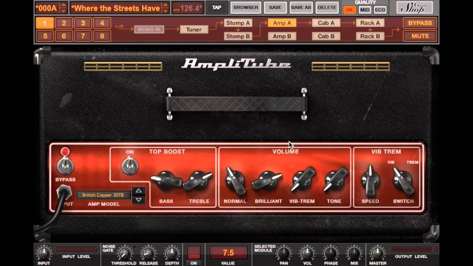Toggle the MUTE button

point(420,36)
